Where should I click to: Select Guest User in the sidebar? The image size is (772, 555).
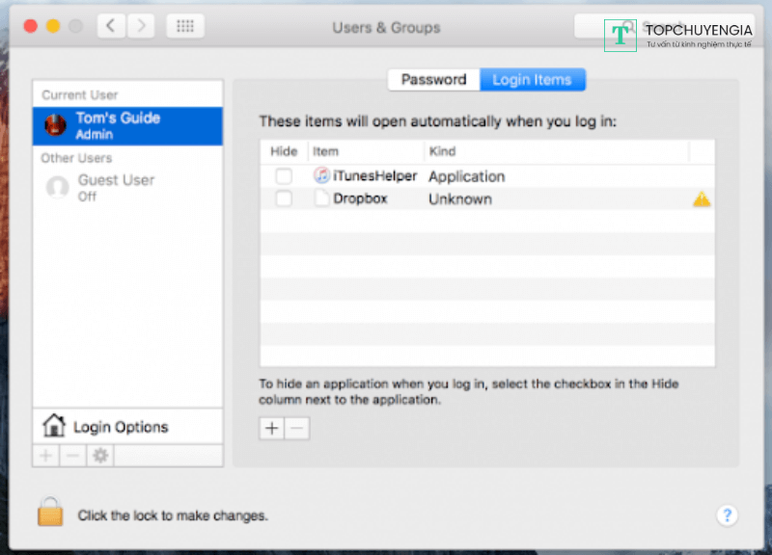coord(116,187)
